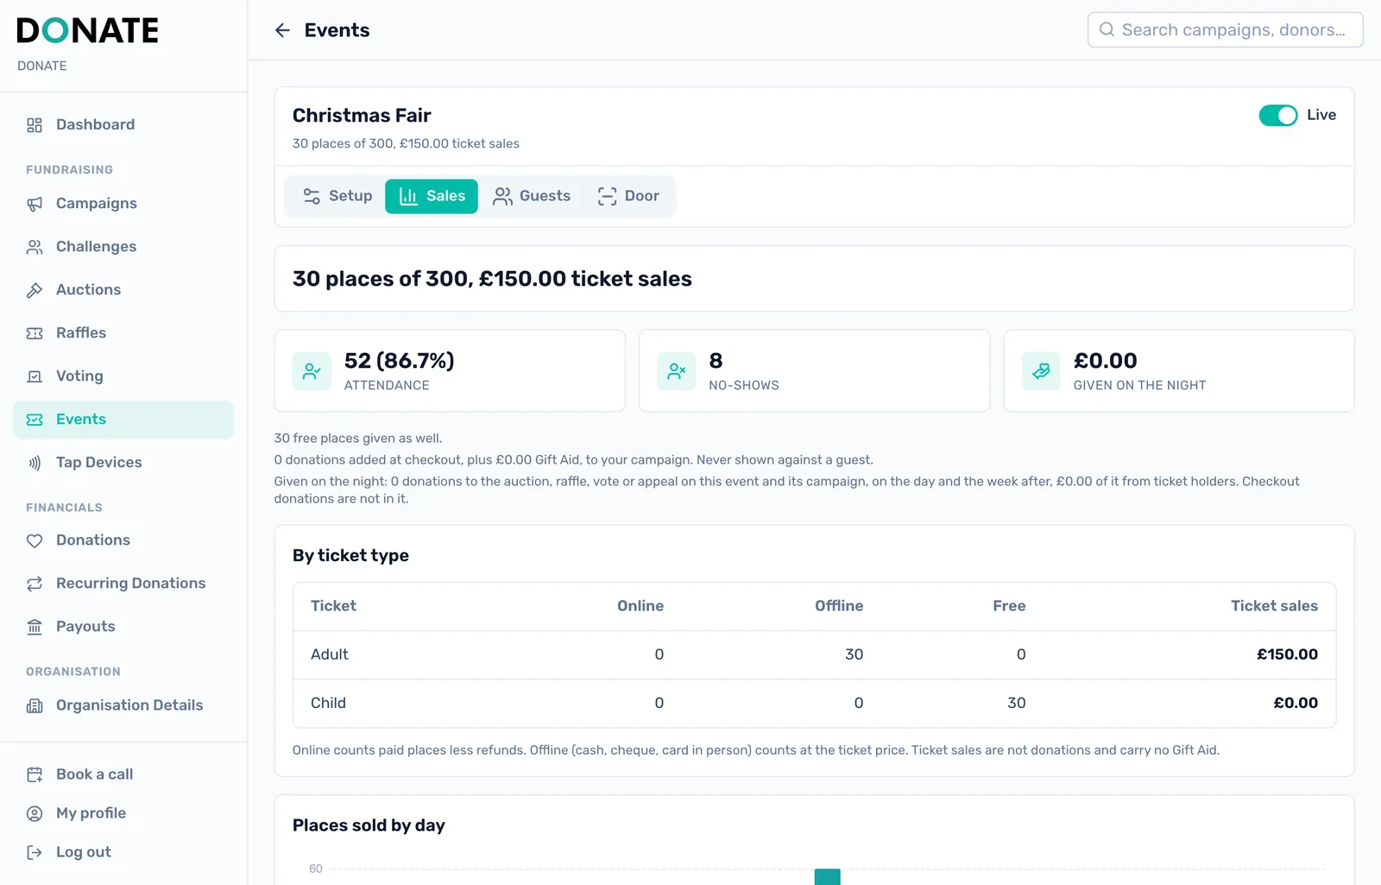
Task: Click the Voting ballot icon
Action: point(35,376)
